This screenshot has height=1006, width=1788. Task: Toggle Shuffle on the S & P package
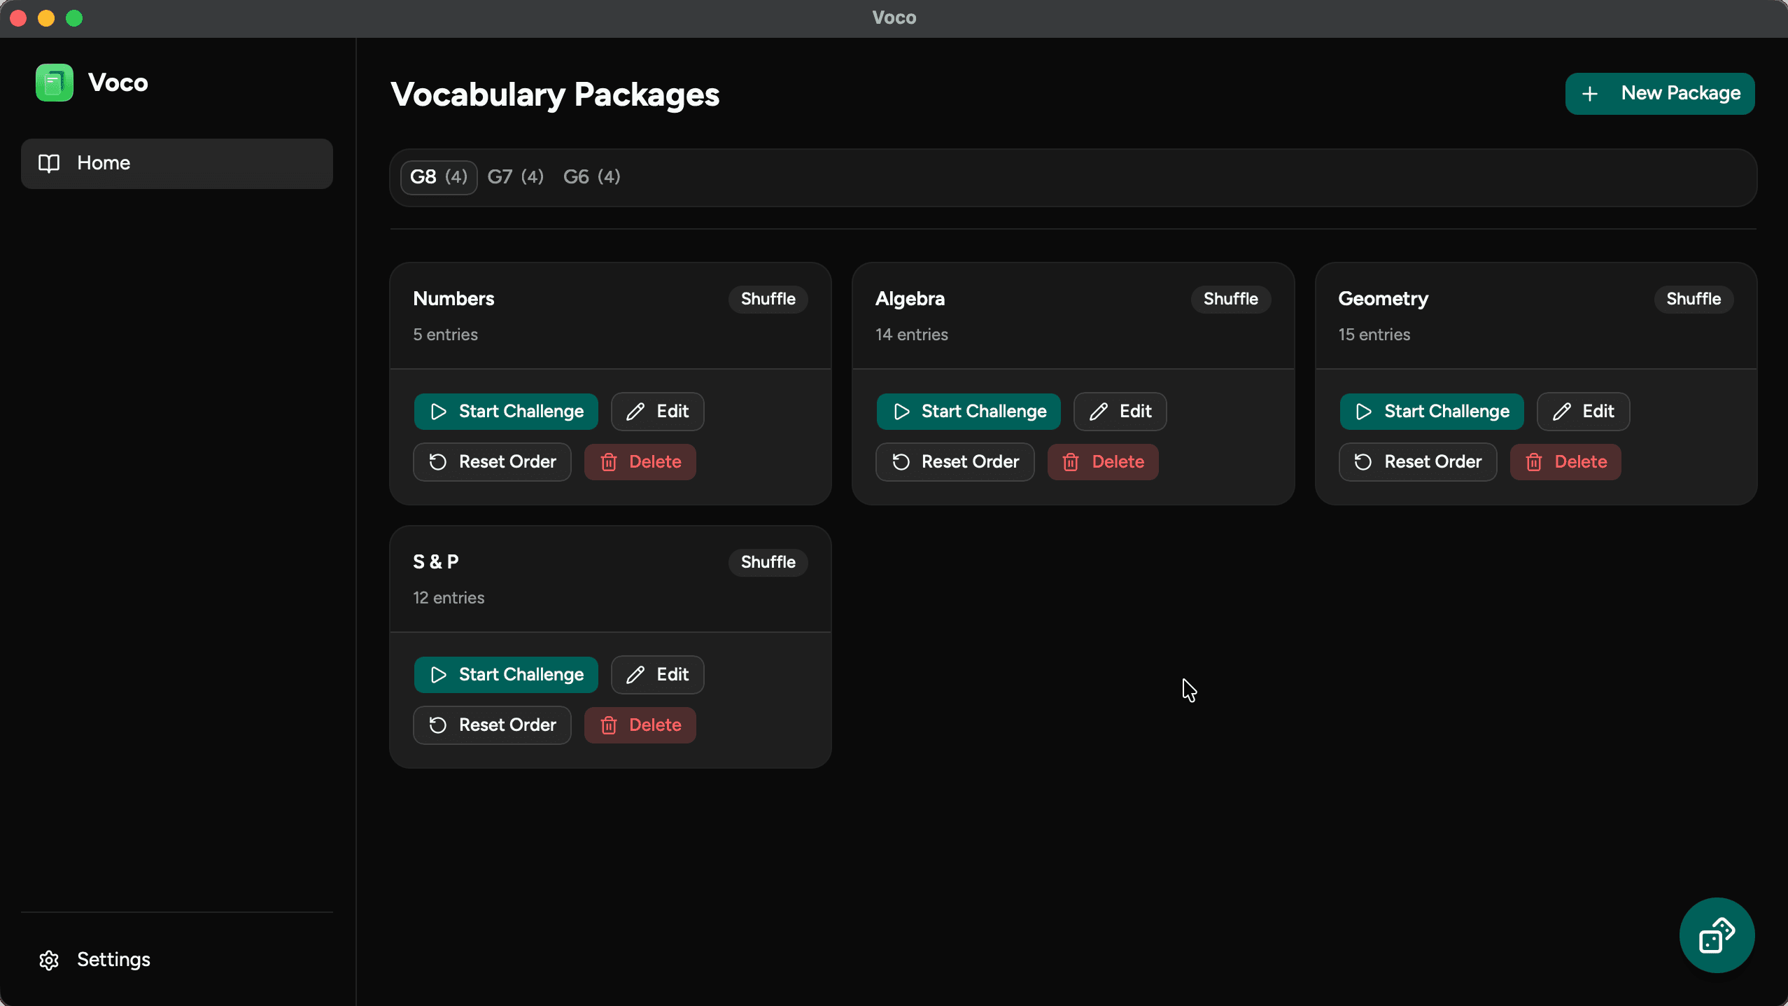click(768, 562)
